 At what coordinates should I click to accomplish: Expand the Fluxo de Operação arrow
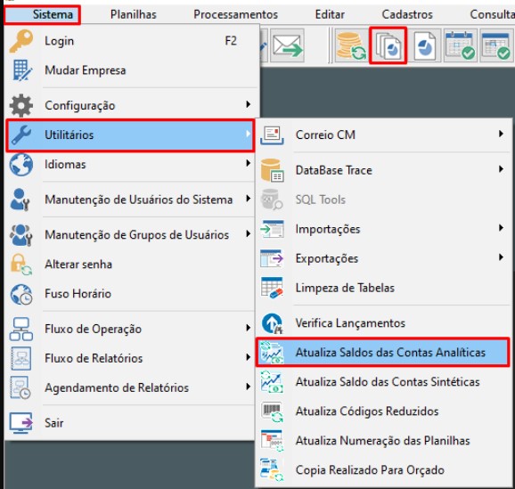click(x=249, y=328)
